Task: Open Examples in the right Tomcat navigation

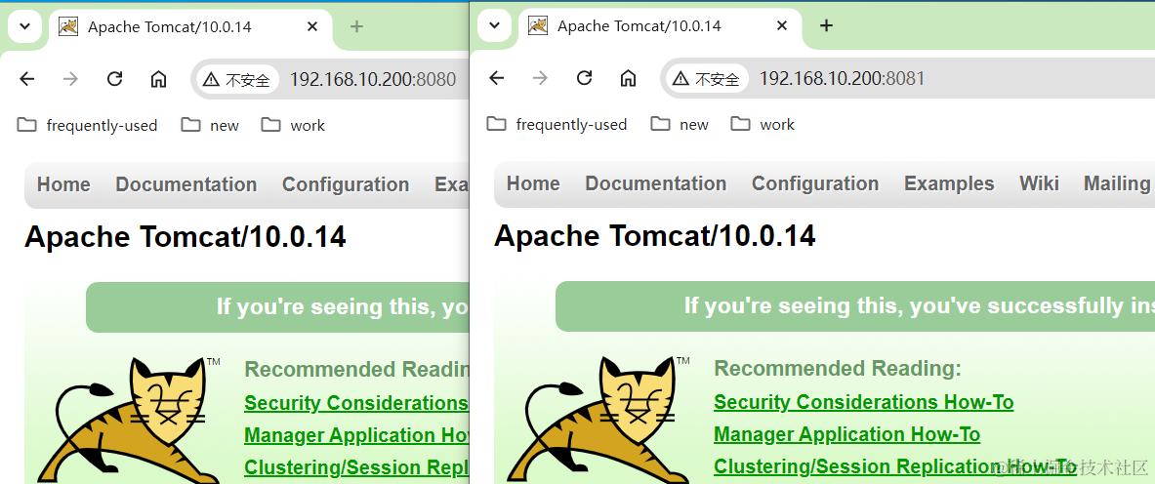Action: point(949,184)
